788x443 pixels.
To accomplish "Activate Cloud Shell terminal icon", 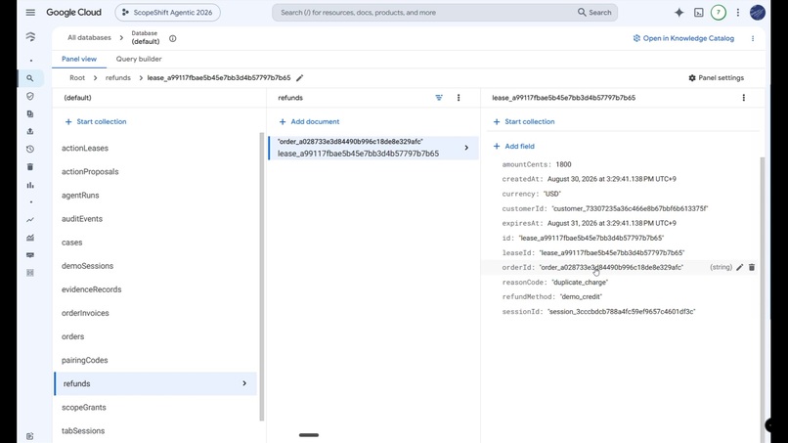I will 699,13.
